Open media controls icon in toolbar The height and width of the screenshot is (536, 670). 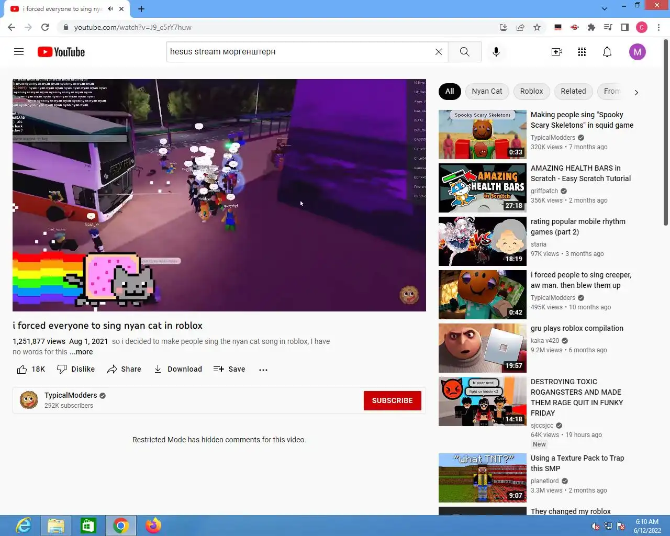(x=608, y=27)
